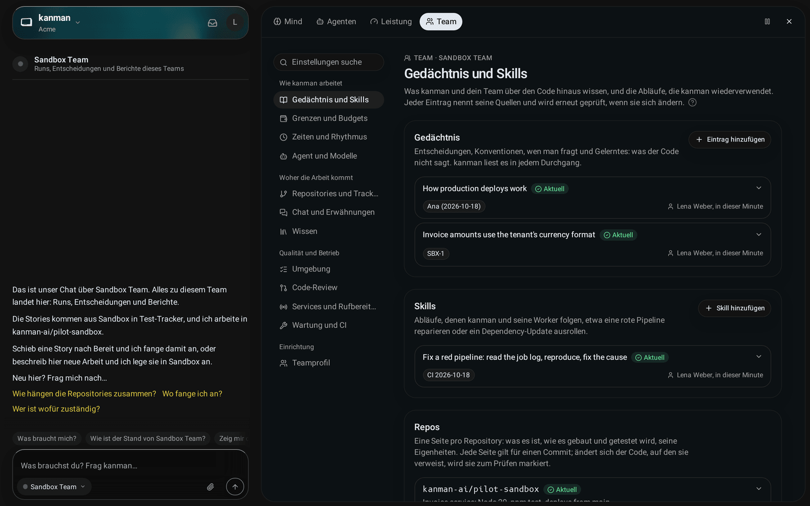Click the user avatar letter L
810x506 pixels.
coord(235,22)
